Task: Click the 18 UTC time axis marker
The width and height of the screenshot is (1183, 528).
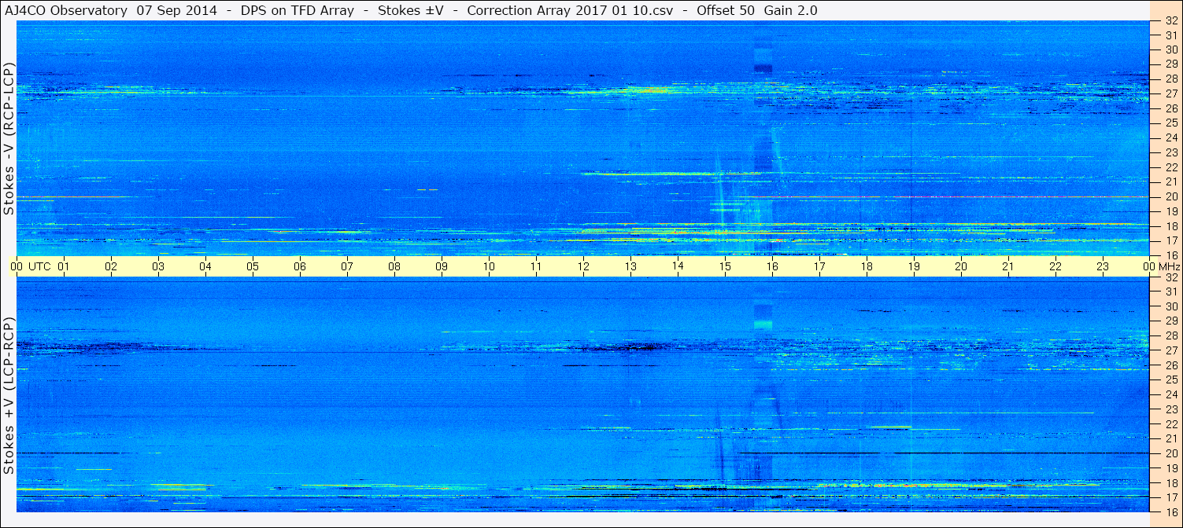Action: 867,266
